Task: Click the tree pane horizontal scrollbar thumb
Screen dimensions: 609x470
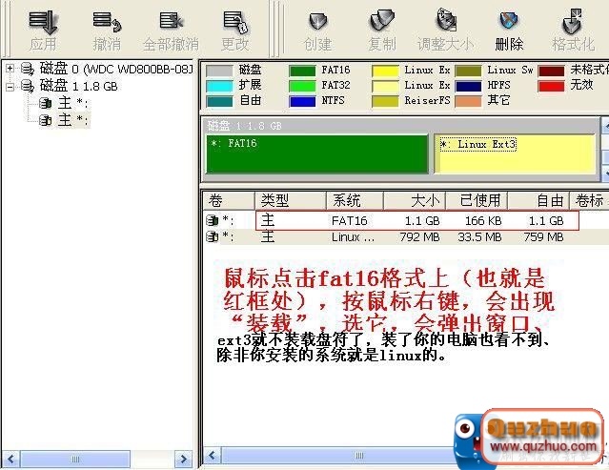Action: (x=75, y=460)
